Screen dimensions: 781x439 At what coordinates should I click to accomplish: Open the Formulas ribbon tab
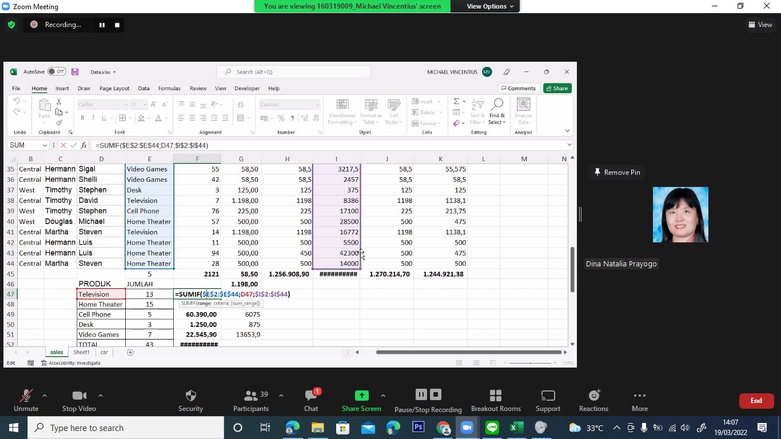coord(169,89)
